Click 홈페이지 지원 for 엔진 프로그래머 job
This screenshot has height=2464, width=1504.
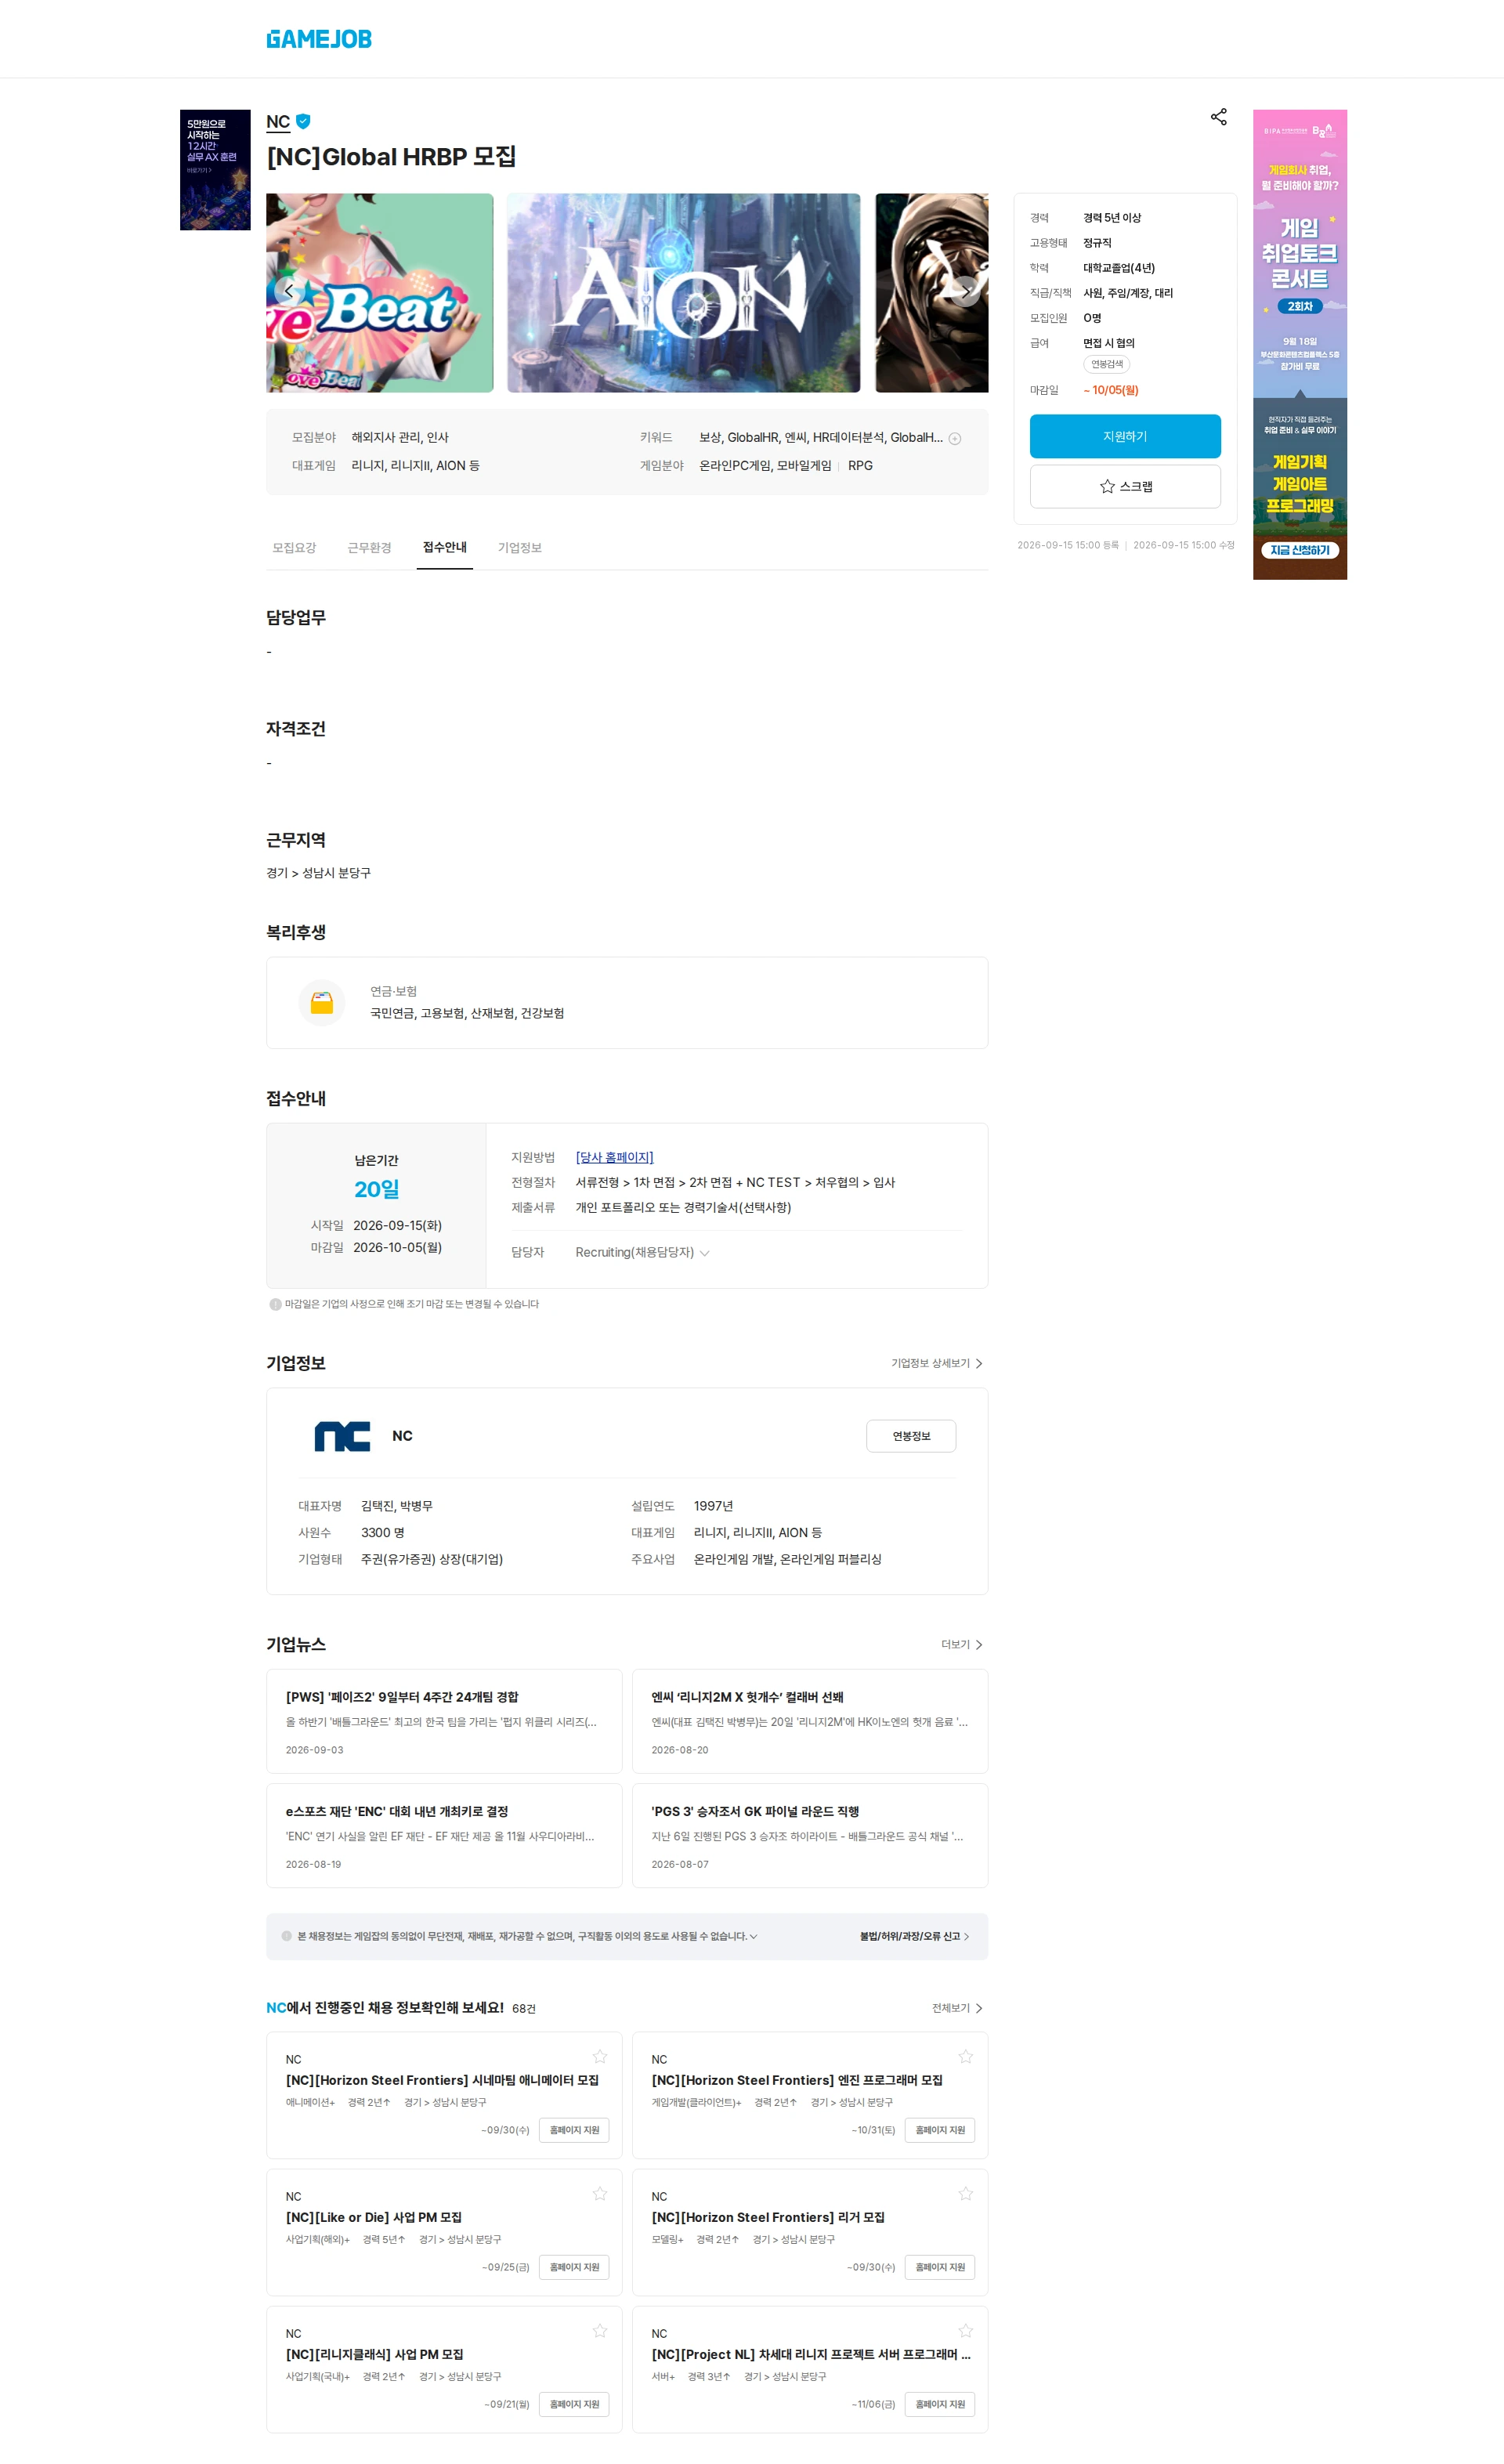[940, 2130]
